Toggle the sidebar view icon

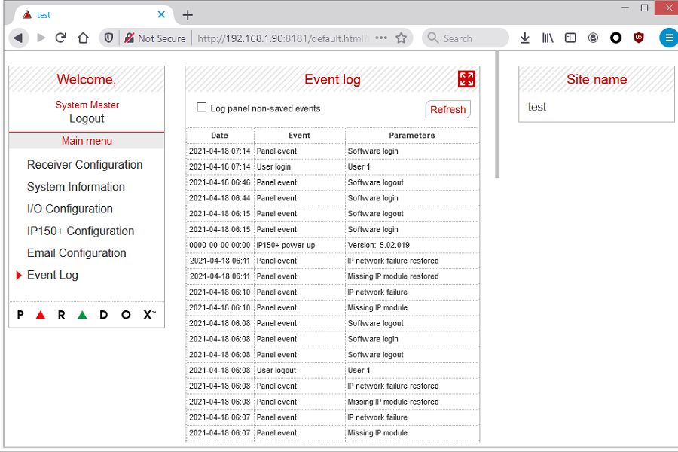(x=570, y=38)
